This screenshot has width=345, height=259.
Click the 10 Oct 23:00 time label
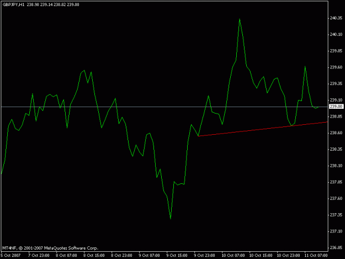tap(288, 255)
